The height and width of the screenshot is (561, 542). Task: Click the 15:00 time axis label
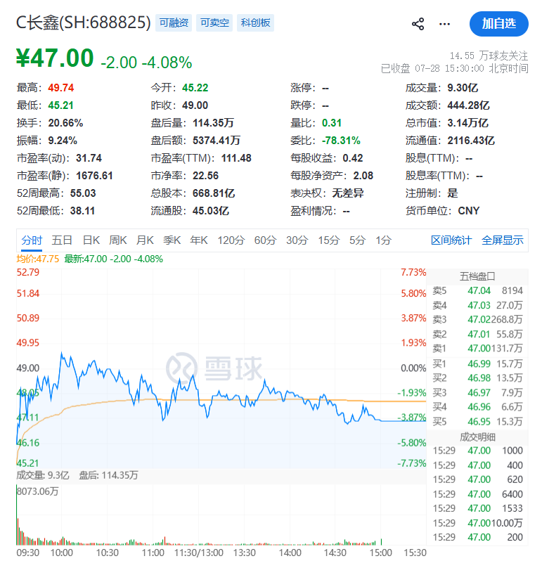point(380,553)
